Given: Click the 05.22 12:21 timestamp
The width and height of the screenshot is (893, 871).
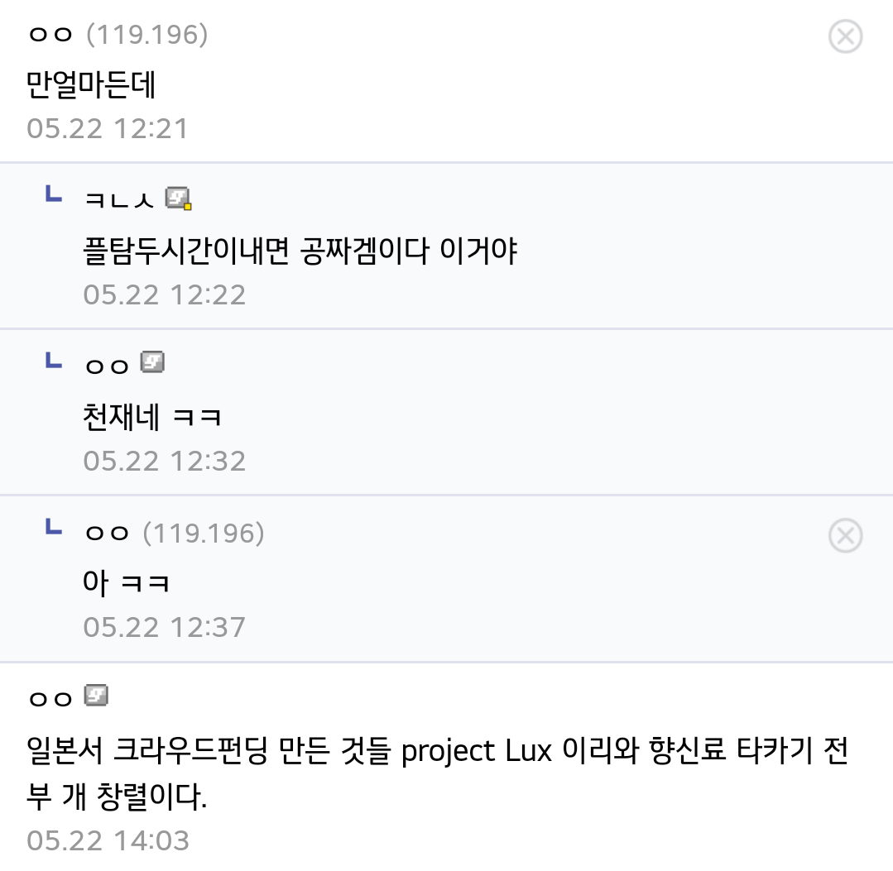Looking at the screenshot, I should (107, 129).
